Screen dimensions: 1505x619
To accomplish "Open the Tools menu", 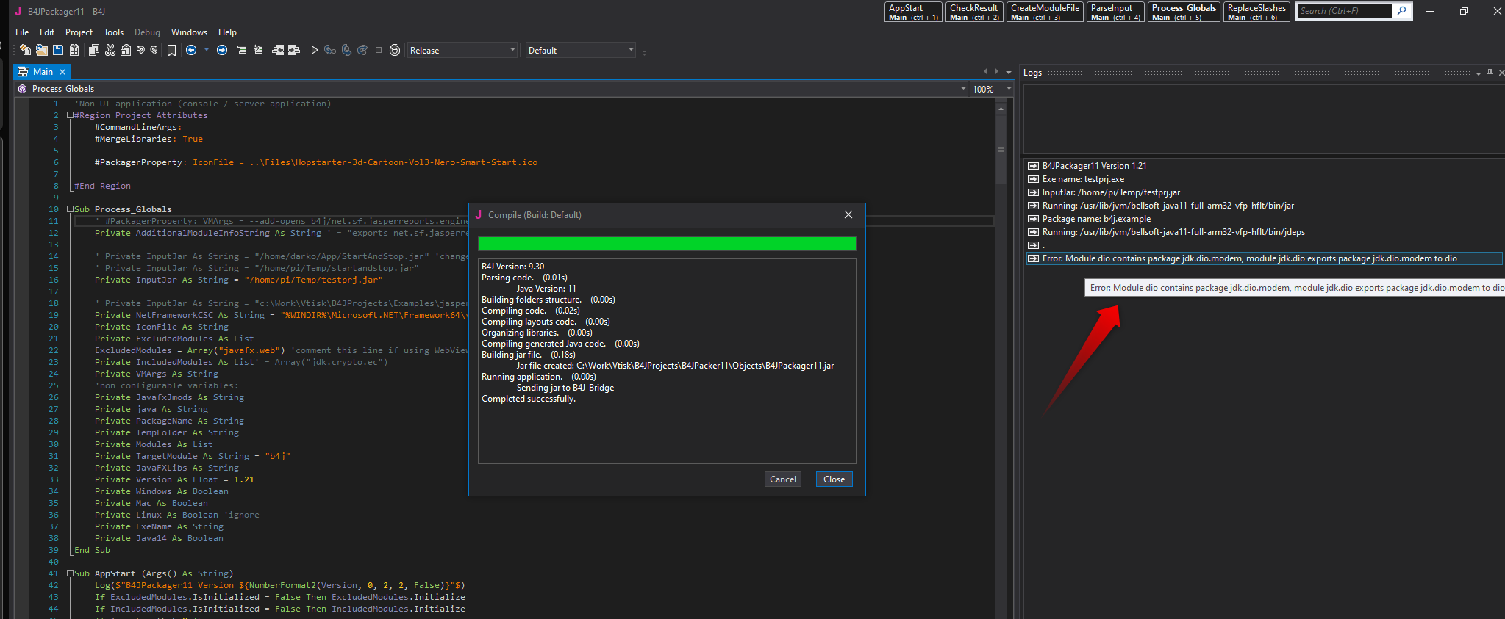I will click(x=113, y=32).
